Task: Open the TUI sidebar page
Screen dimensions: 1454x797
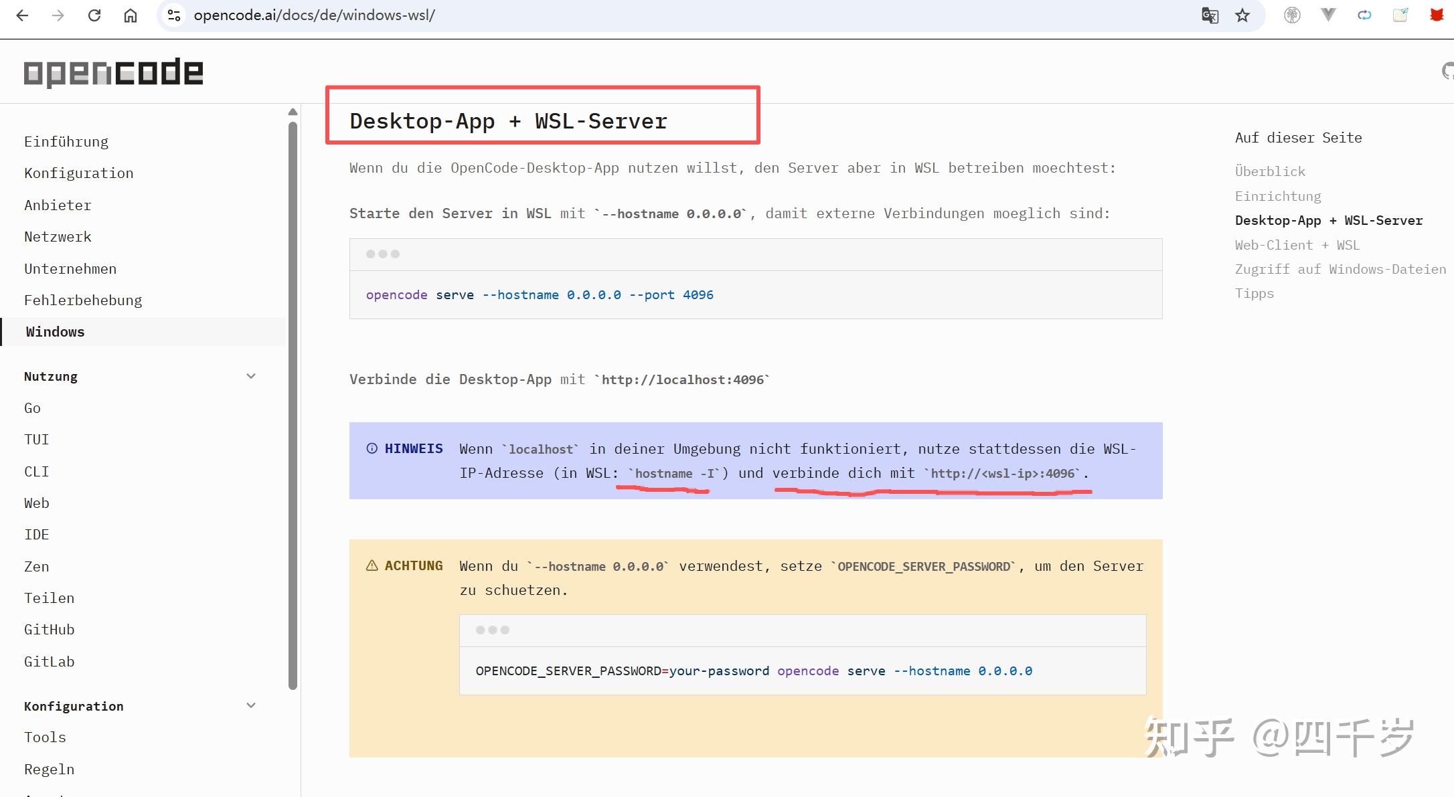Action: tap(37, 439)
